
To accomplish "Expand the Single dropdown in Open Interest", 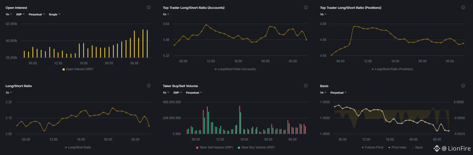I will tap(55, 14).
